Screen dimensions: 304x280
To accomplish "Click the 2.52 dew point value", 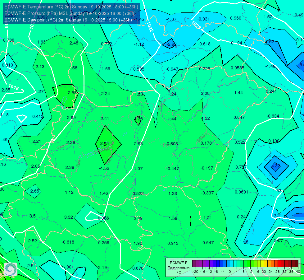I will click(32, 241).
